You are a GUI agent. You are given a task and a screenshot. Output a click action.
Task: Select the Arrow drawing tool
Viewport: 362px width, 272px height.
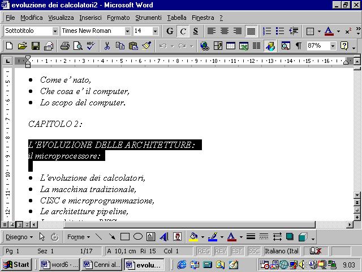[x=112, y=237]
